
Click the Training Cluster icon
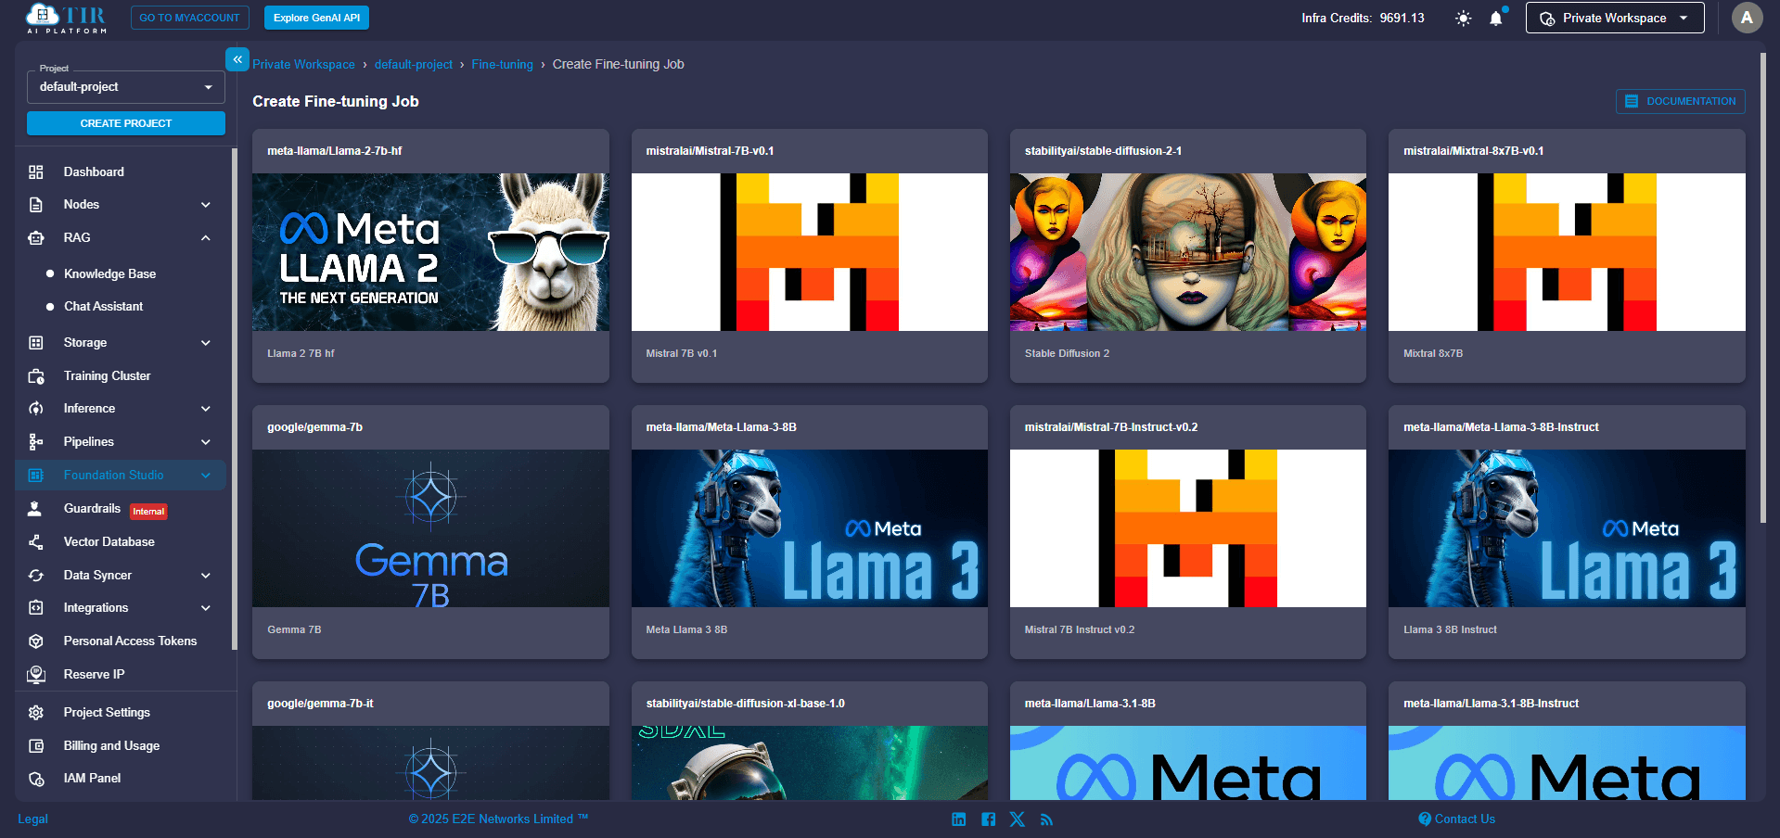(x=36, y=376)
